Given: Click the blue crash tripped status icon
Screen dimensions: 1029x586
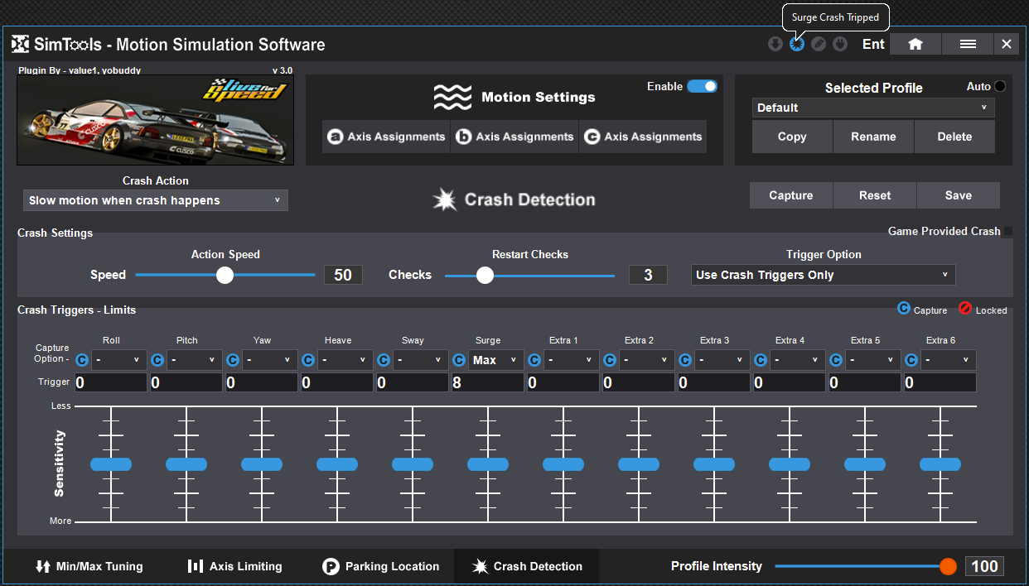Looking at the screenshot, I should (797, 44).
